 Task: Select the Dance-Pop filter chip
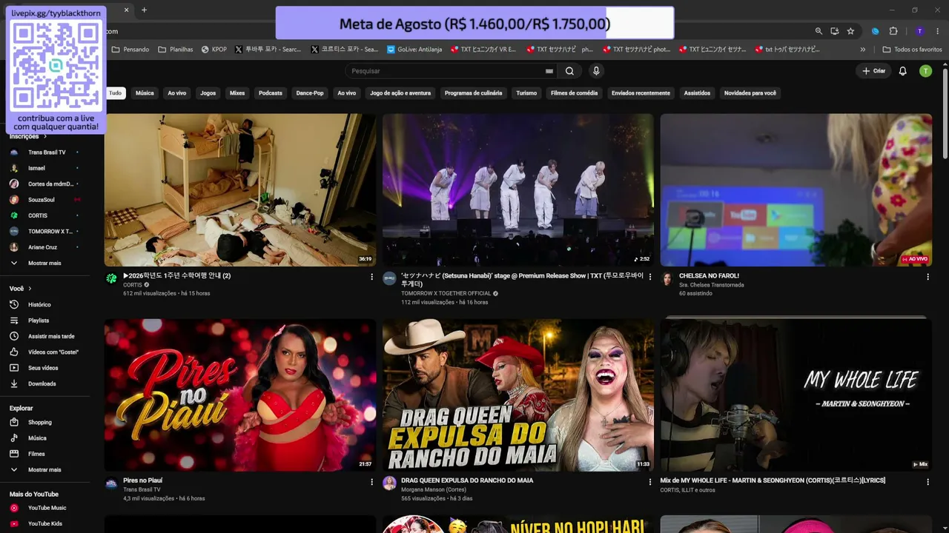[310, 93]
